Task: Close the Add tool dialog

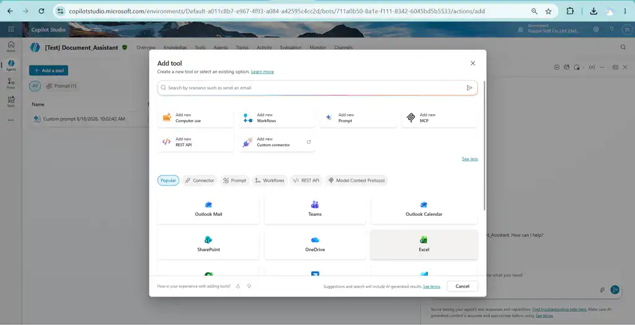Action: point(473,63)
